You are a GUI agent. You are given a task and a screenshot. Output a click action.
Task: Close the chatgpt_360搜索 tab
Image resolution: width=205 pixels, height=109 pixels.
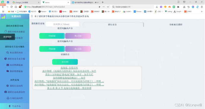39,2
